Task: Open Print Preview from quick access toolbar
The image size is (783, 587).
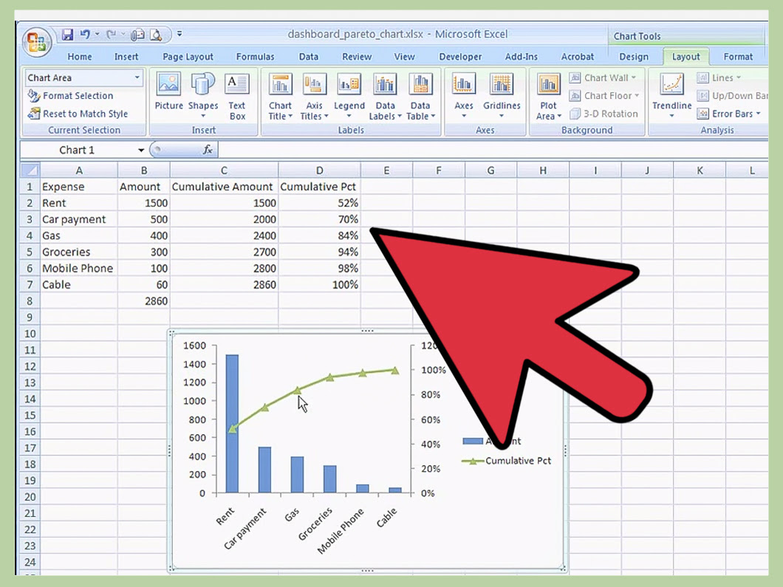Action: click(156, 35)
